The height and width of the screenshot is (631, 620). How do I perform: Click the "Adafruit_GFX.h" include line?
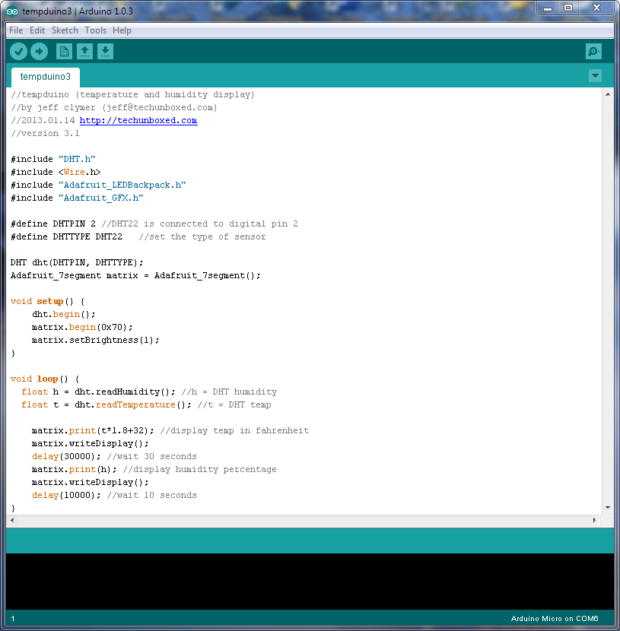click(x=78, y=198)
